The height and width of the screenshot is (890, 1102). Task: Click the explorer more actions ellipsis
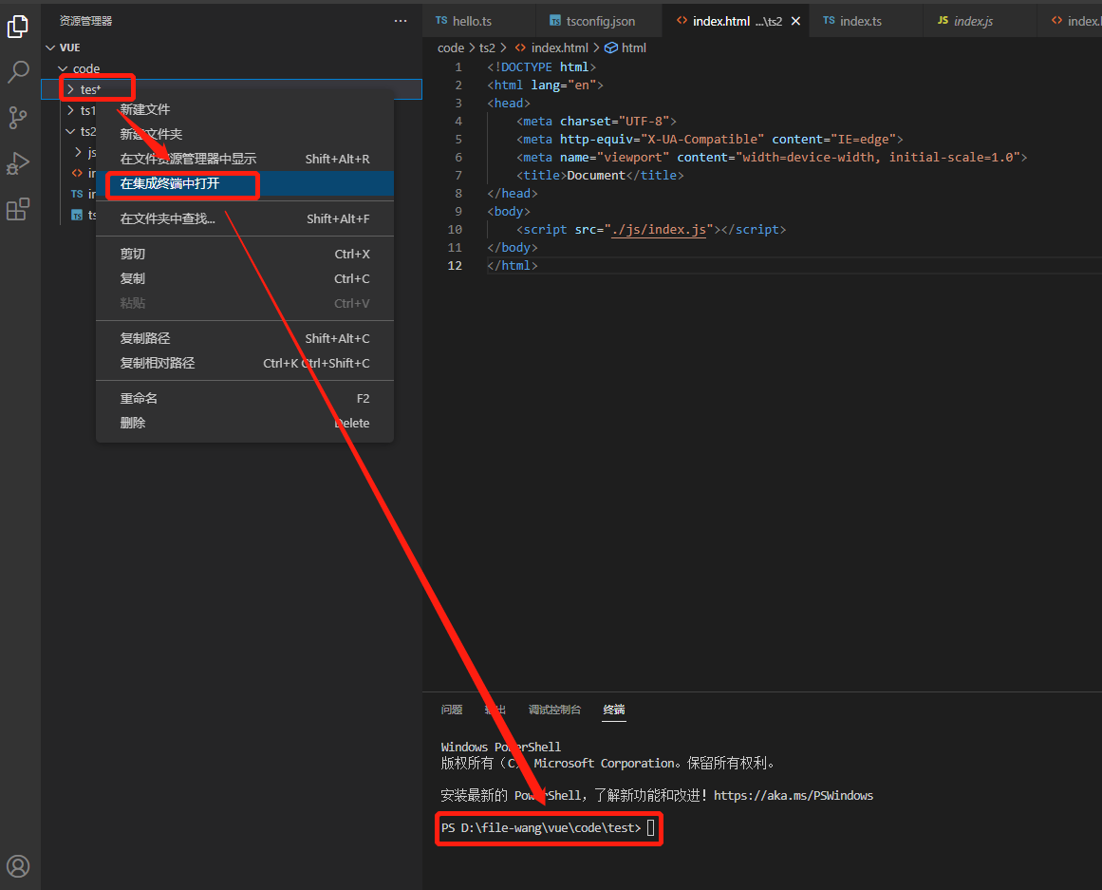pyautogui.click(x=401, y=20)
